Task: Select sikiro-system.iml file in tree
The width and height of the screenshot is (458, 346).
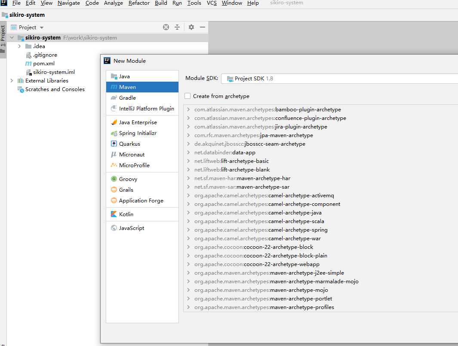Action: [x=54, y=72]
